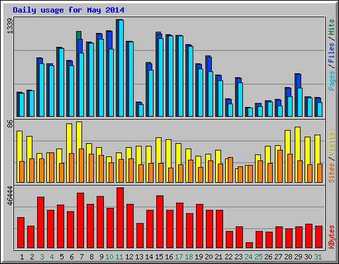Viewport: 339px width, 264px height.
Task: Select the shortest red KBytes bar, day 24
Action: pyautogui.click(x=249, y=245)
